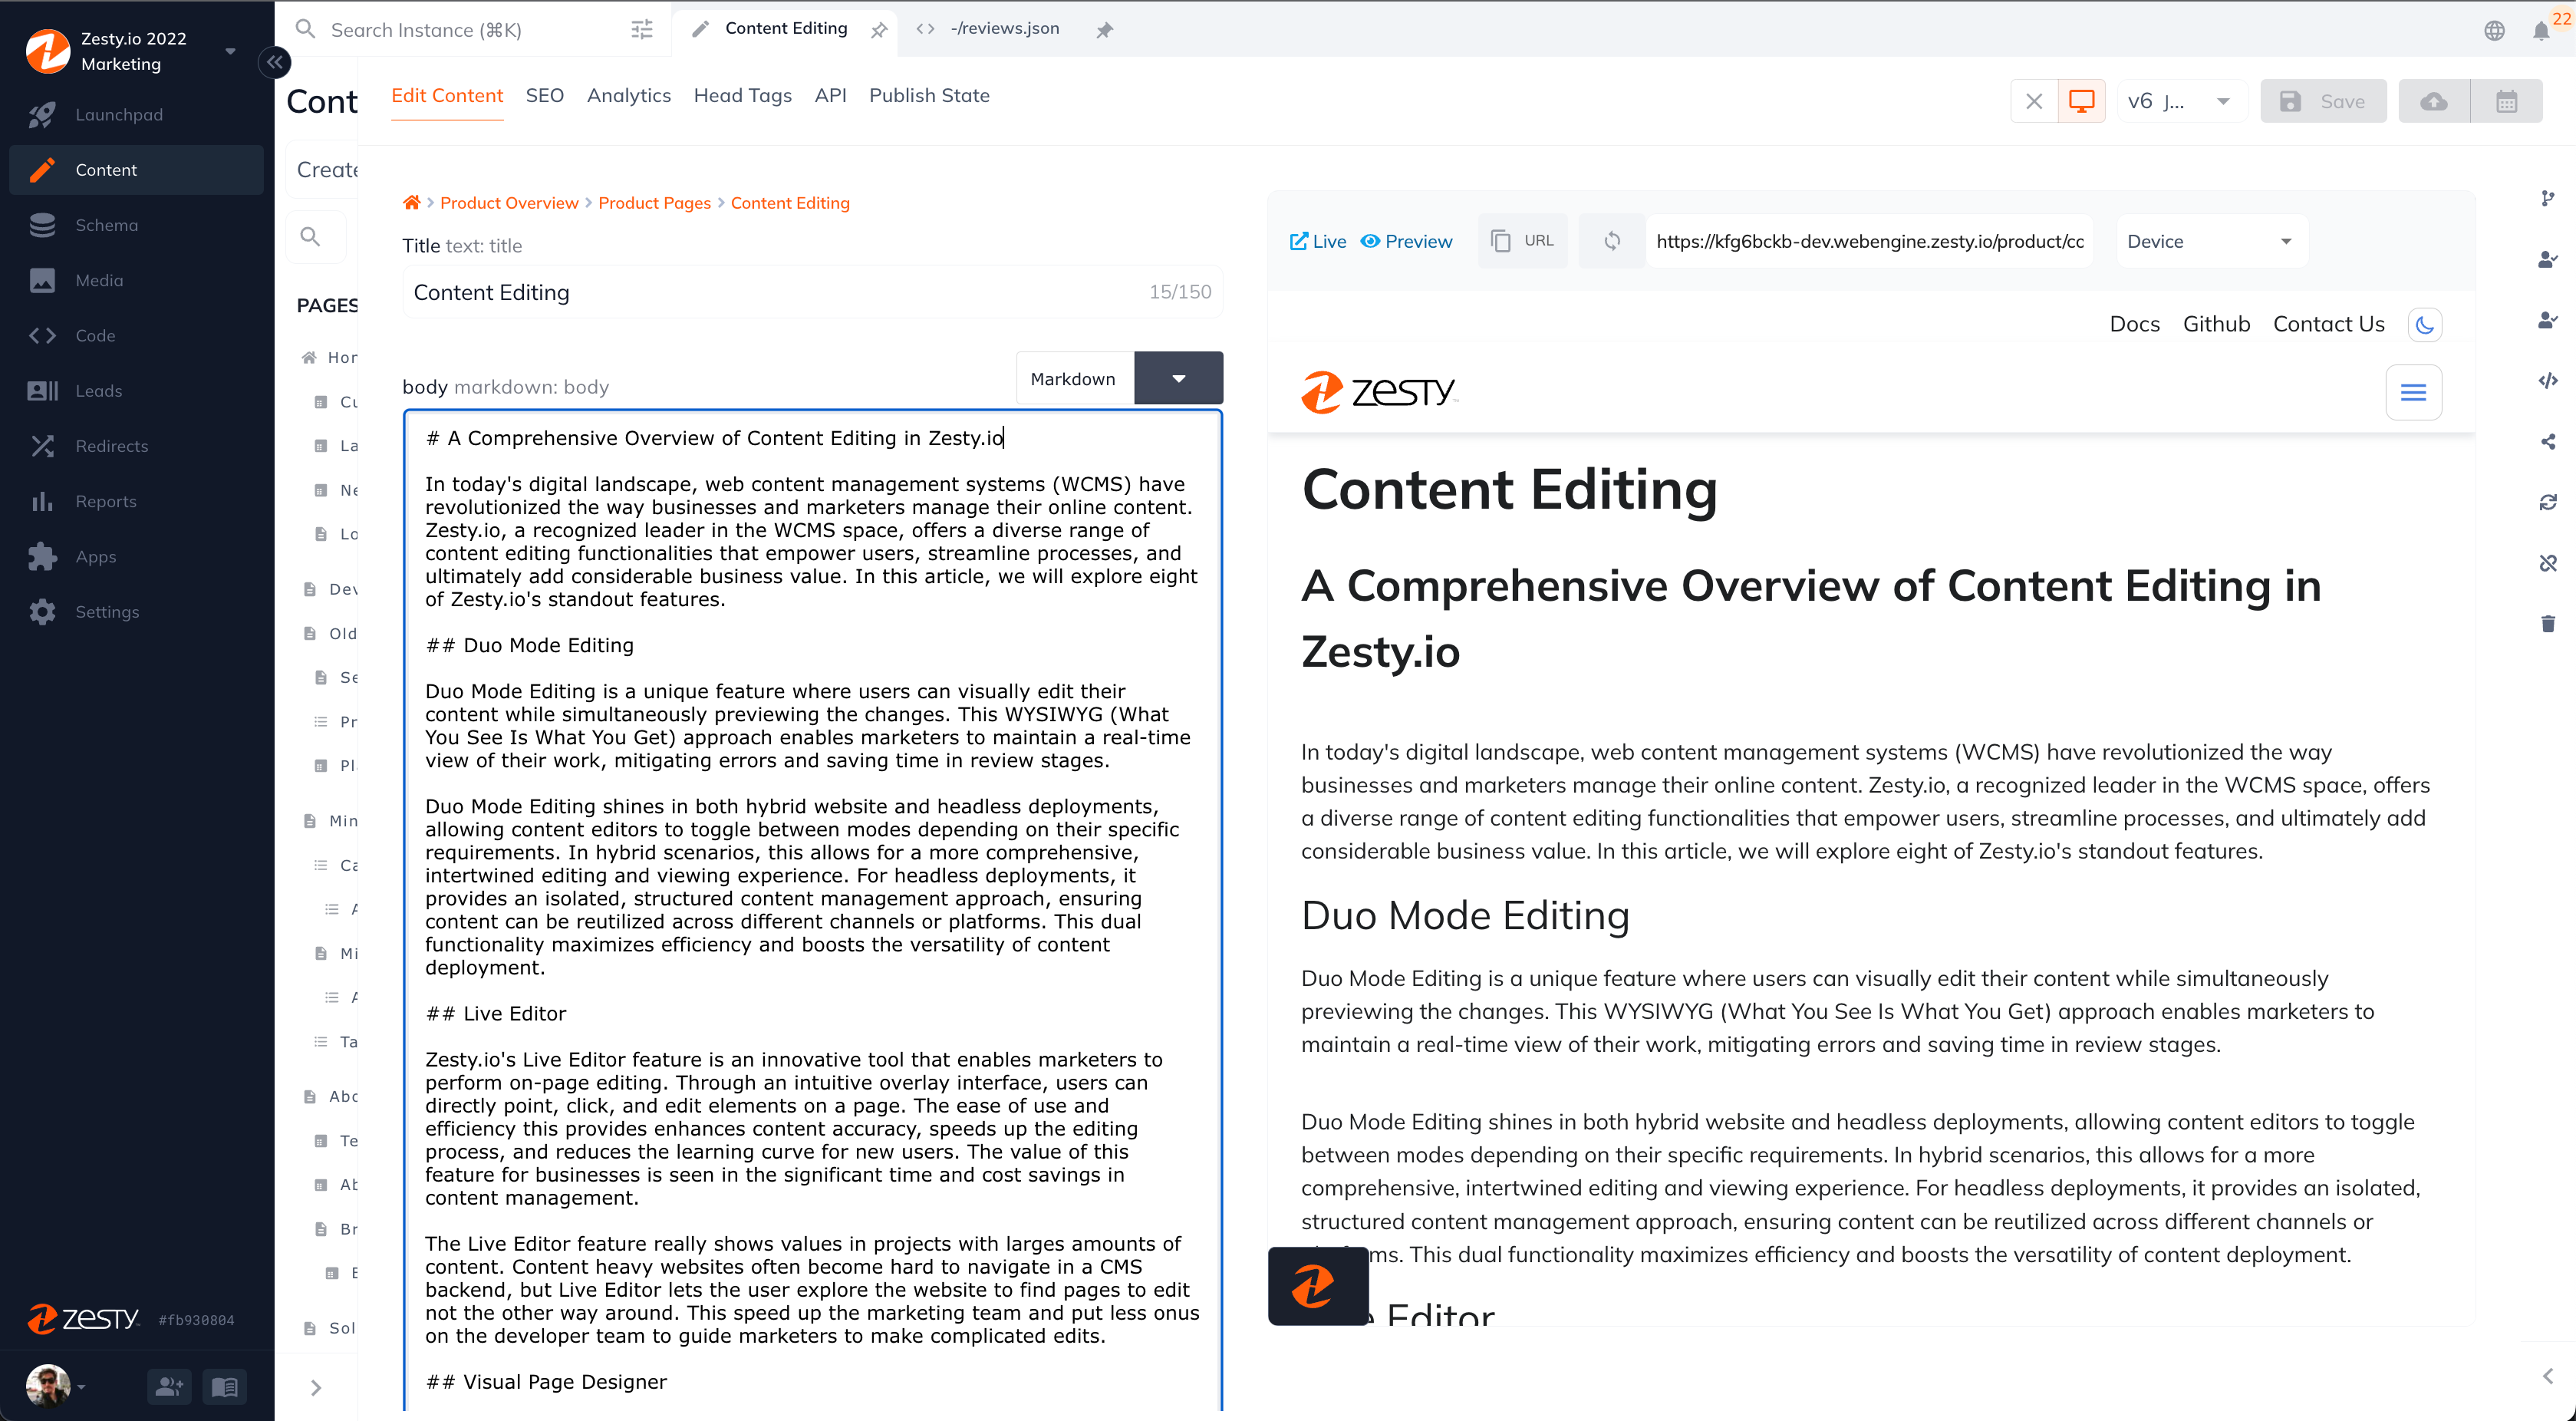
Task: Open the API tab
Action: click(830, 96)
